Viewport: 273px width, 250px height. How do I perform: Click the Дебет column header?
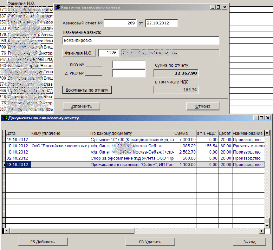pos(225,133)
